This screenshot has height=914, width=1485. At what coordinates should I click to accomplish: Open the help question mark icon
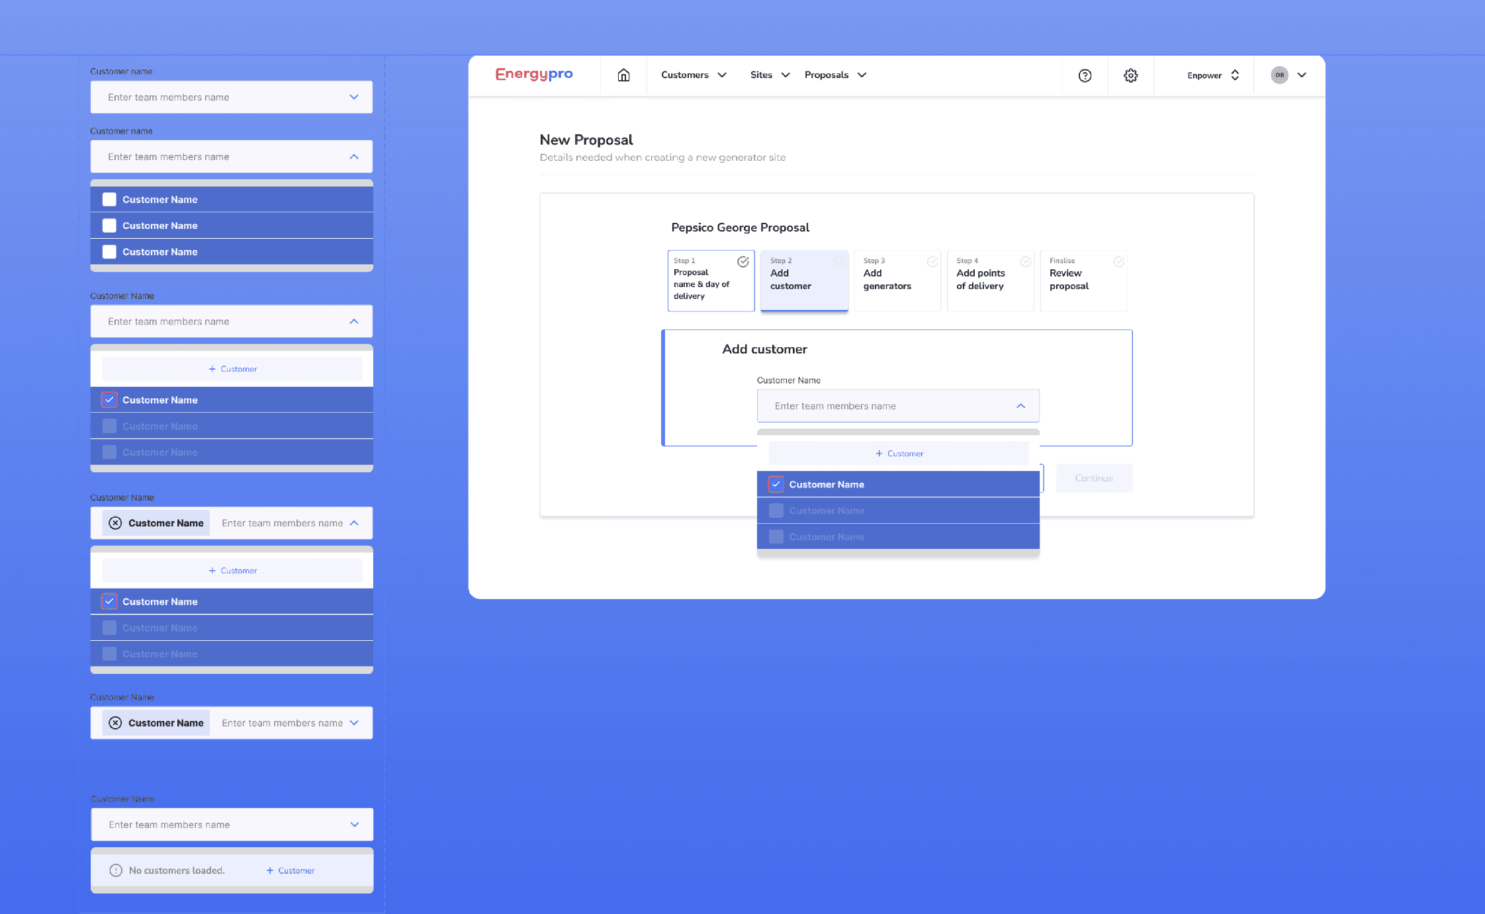pyautogui.click(x=1085, y=75)
